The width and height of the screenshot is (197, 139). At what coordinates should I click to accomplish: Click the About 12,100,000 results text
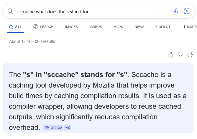[32, 41]
